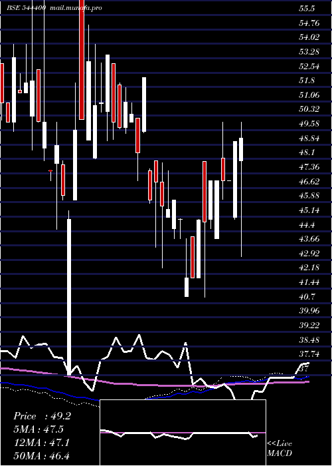Click the 39.22 price label
332x466 pixels.
point(309,326)
